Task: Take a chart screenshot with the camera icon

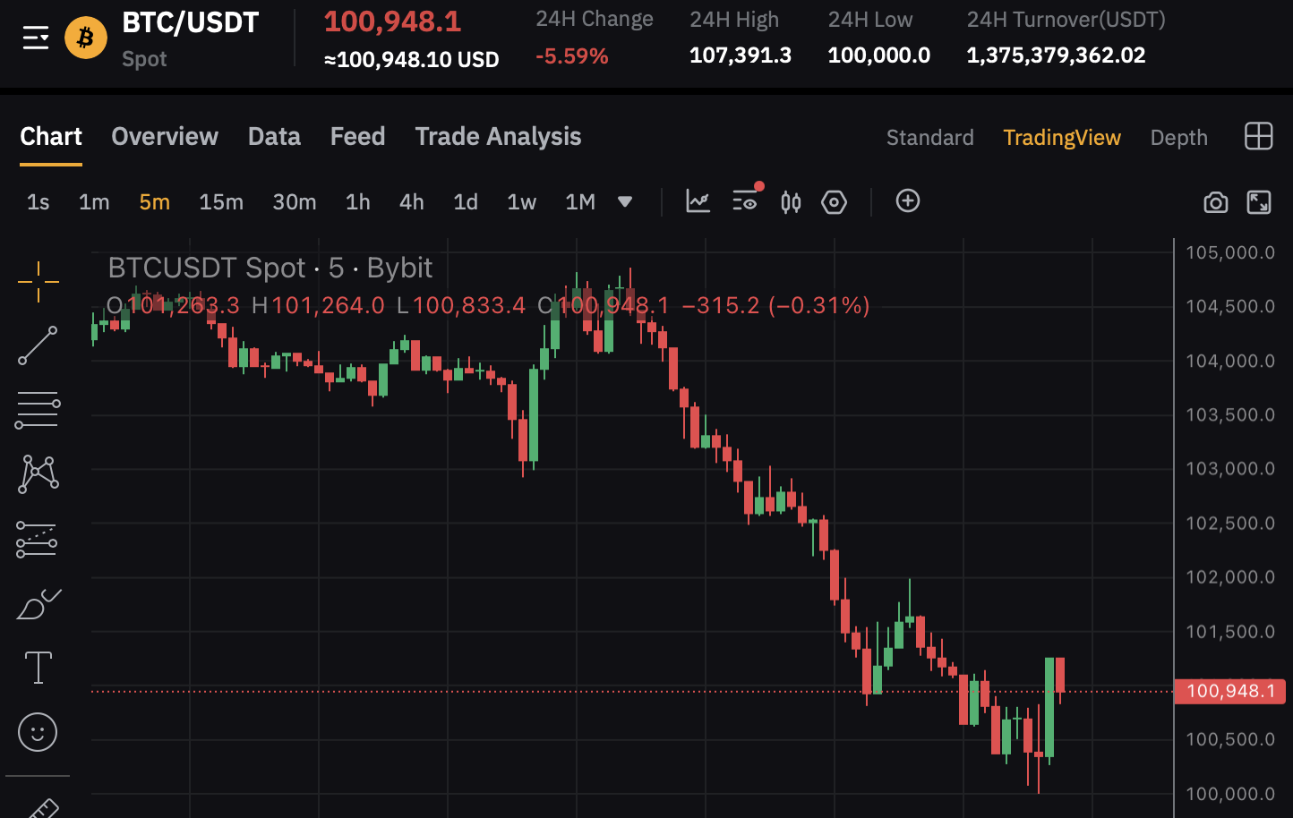Action: coord(1215,201)
